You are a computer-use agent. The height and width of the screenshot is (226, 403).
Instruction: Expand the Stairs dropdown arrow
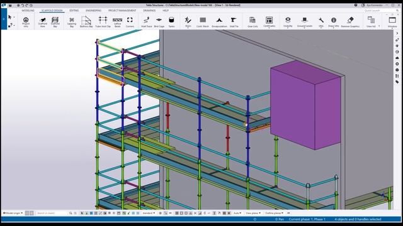[x=188, y=28]
